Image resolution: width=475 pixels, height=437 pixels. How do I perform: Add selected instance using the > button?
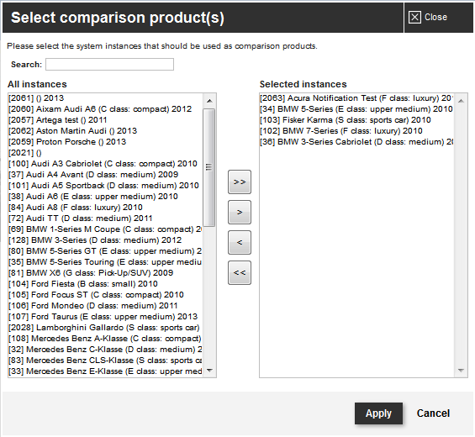coord(240,212)
